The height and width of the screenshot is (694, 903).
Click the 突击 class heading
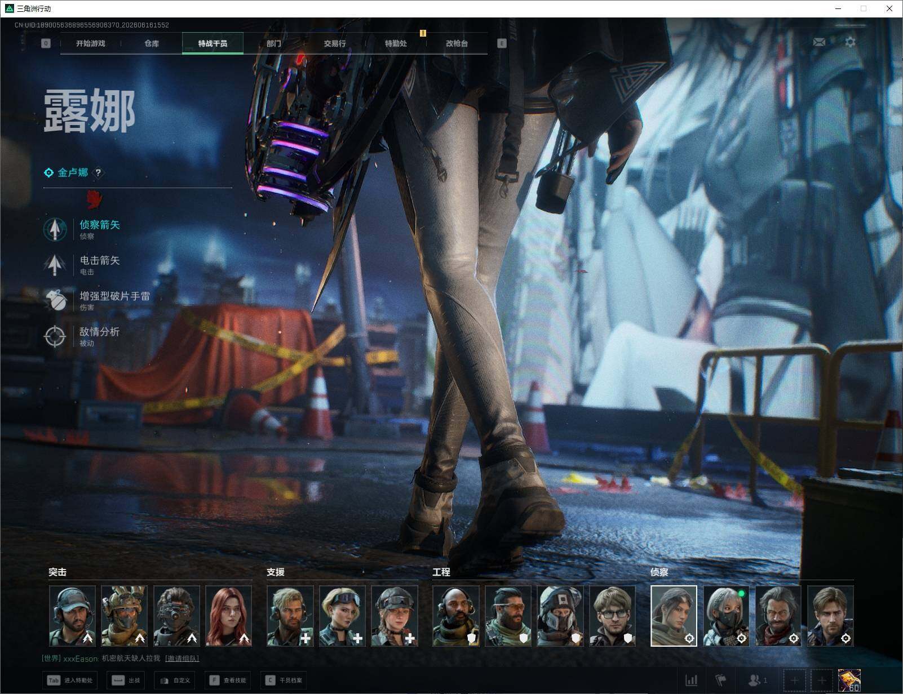(x=57, y=572)
